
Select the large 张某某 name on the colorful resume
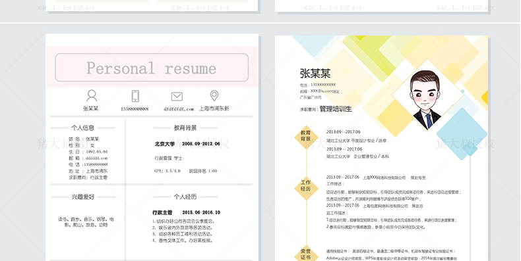(315, 74)
